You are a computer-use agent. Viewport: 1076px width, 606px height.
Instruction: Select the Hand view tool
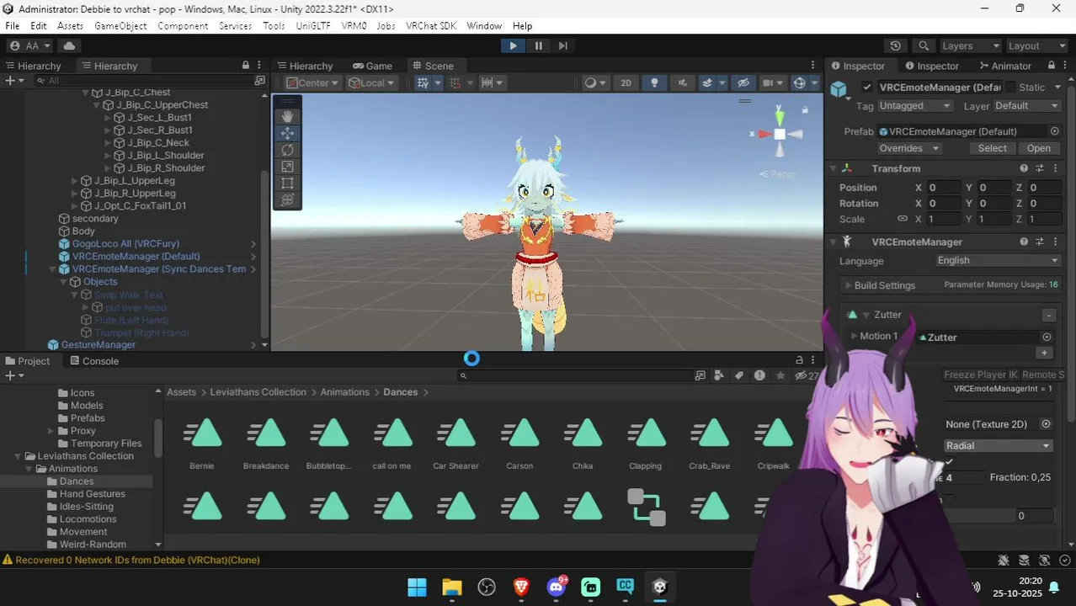pos(287,116)
